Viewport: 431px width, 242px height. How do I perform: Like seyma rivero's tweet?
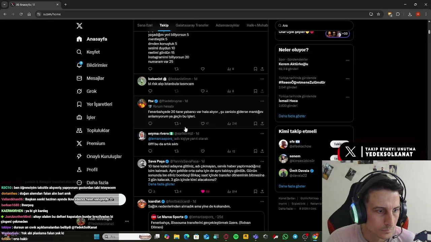tap(203, 151)
